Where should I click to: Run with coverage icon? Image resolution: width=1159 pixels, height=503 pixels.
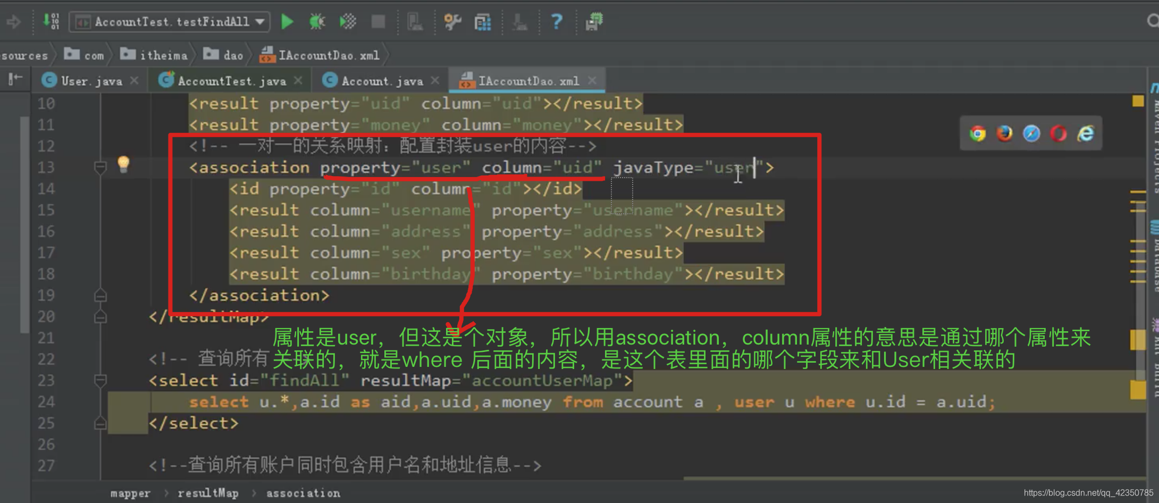[348, 22]
